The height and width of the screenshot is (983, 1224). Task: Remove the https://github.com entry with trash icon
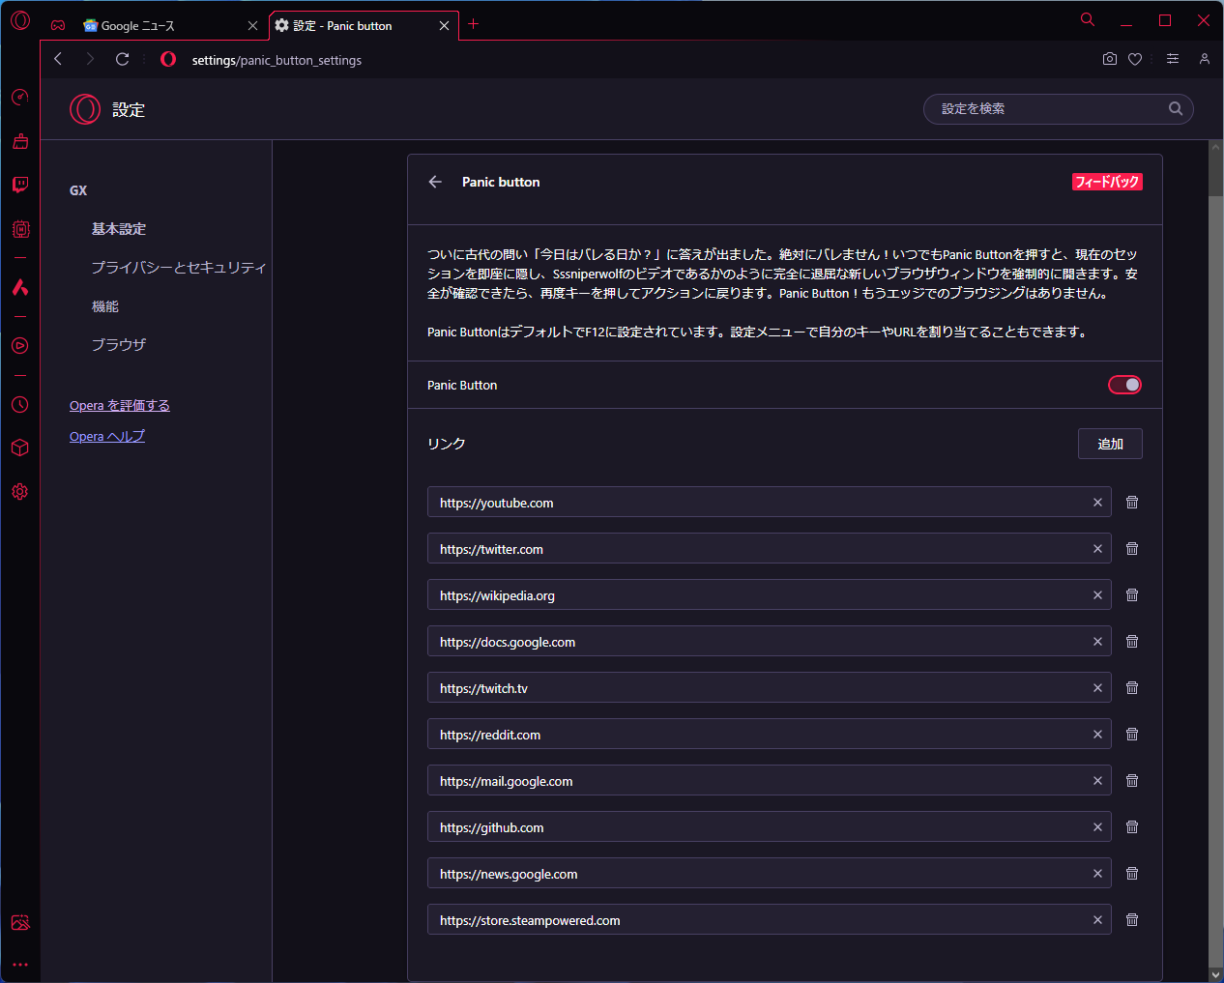[x=1132, y=827]
